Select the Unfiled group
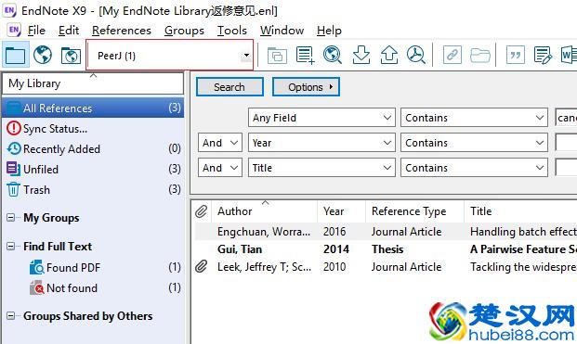 tap(93, 170)
